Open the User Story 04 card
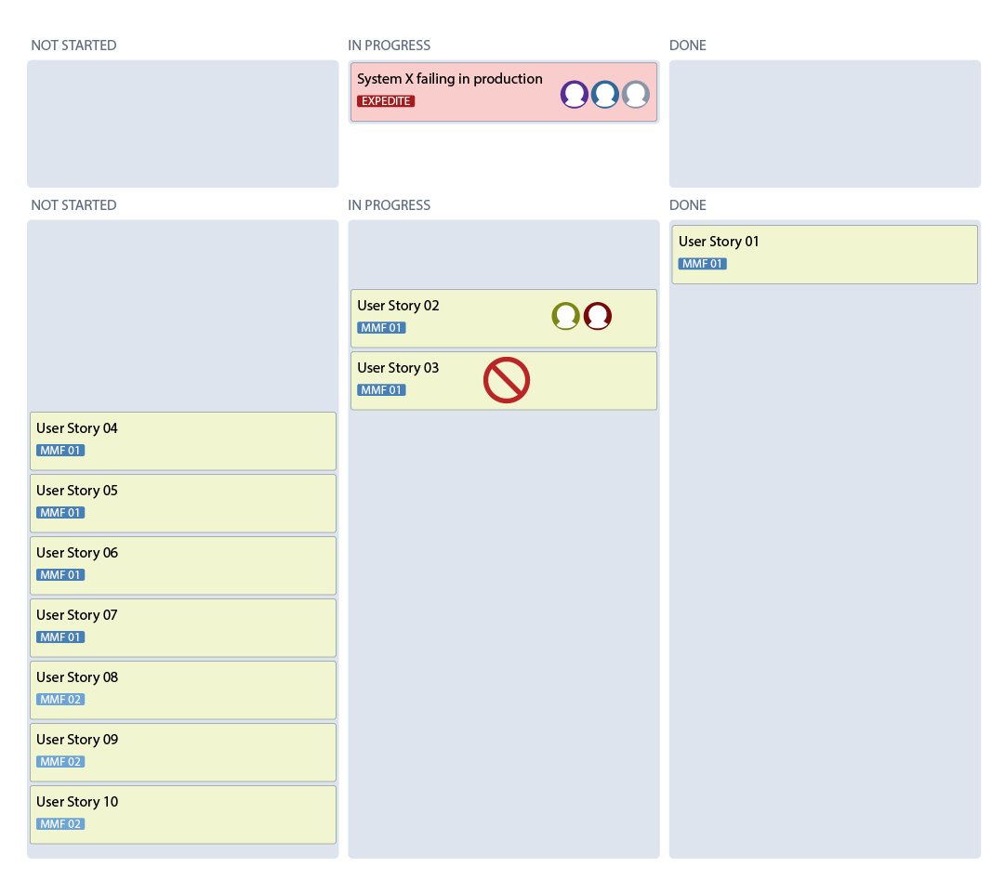The width and height of the screenshot is (1005, 893). pyautogui.click(x=182, y=440)
